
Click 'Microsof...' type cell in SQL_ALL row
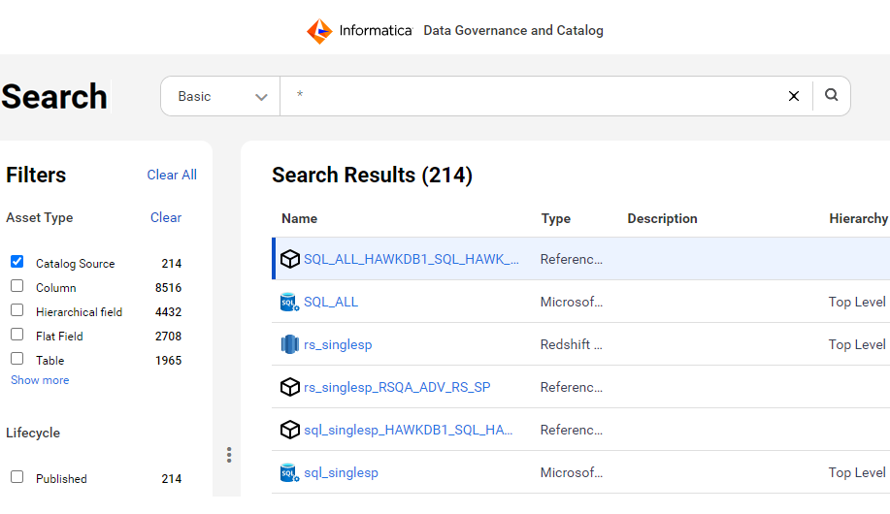[571, 302]
